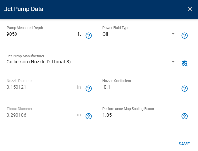
Task: Click the disabled Nozzle Diameter field
Action: [x=40, y=87]
